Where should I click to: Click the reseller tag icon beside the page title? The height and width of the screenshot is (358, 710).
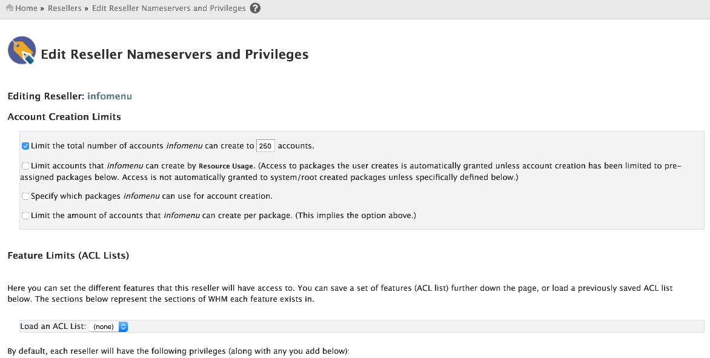tap(22, 50)
